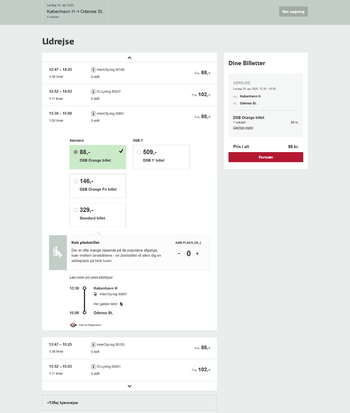Increase seat reservations with the plus button
The height and width of the screenshot is (413, 350).
pos(197,253)
